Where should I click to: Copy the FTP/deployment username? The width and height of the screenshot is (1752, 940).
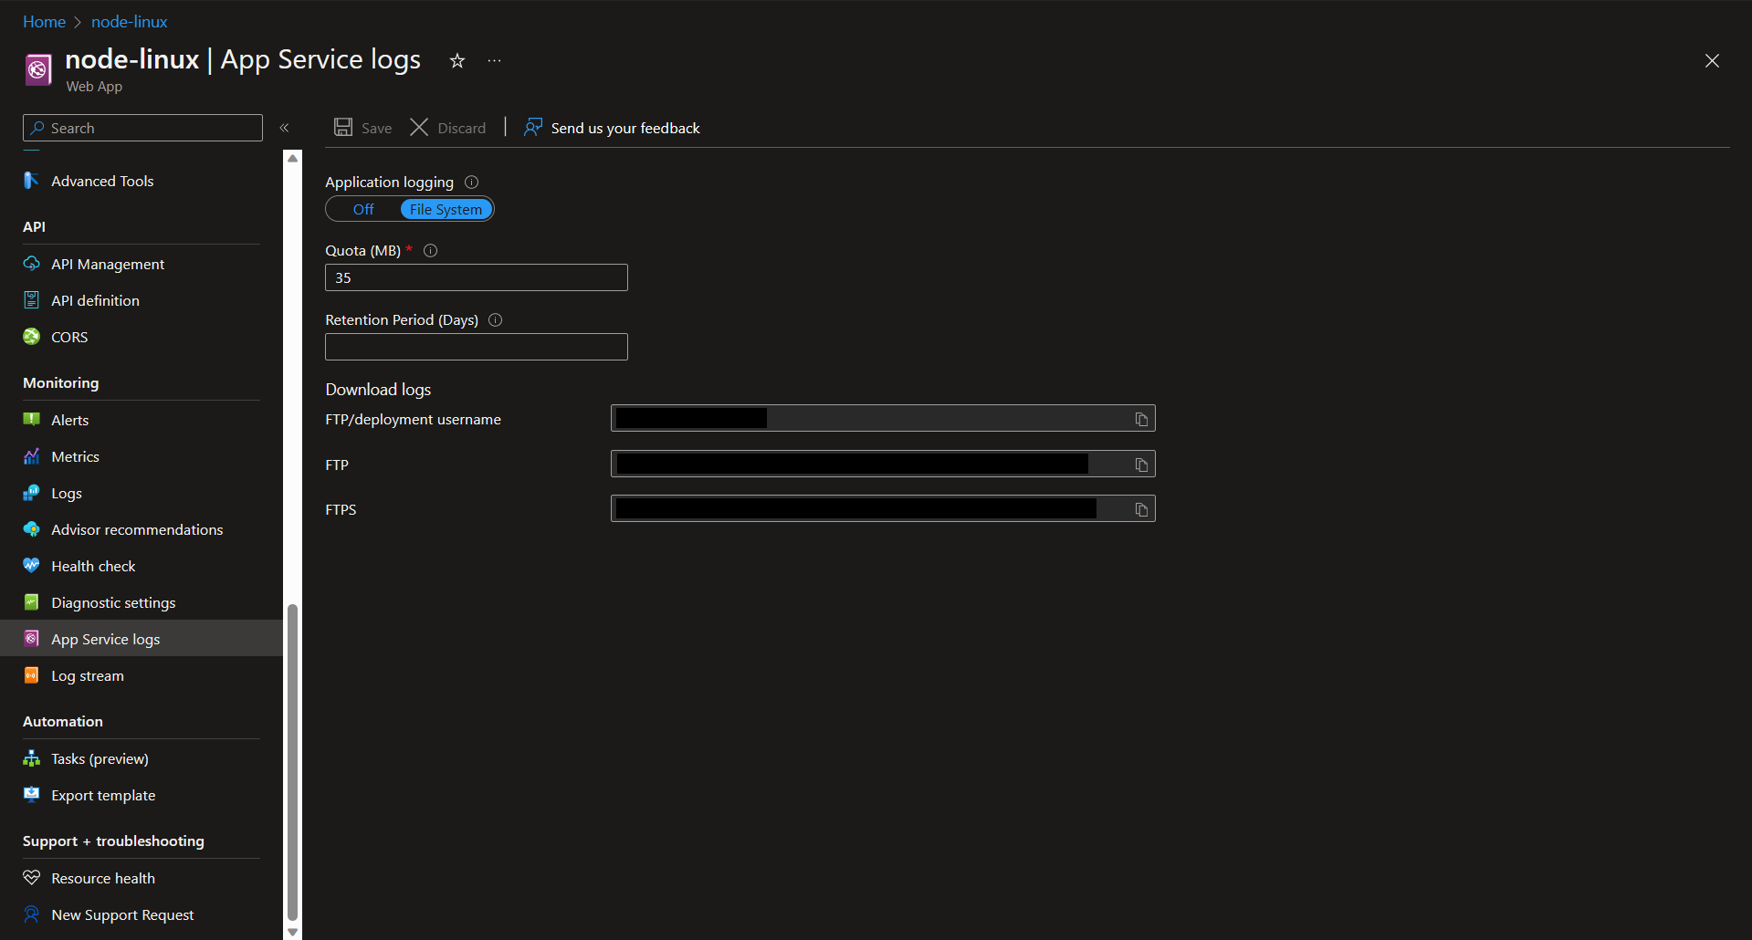click(1141, 419)
